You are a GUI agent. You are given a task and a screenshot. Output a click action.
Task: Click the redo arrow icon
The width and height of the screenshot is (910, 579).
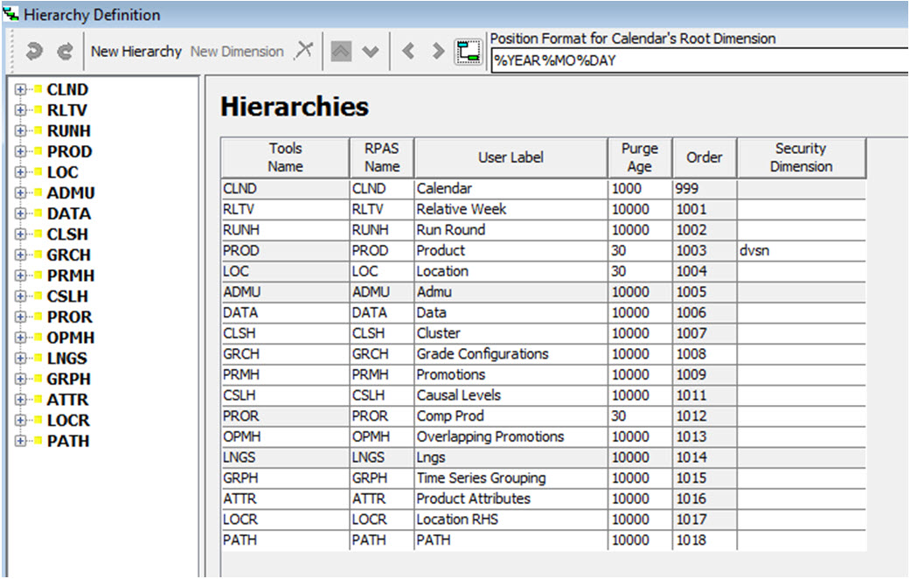(x=65, y=52)
